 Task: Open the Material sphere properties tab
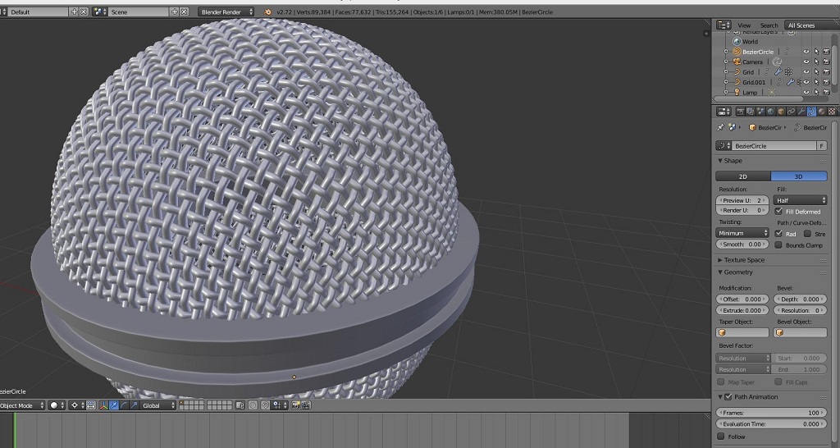821,112
